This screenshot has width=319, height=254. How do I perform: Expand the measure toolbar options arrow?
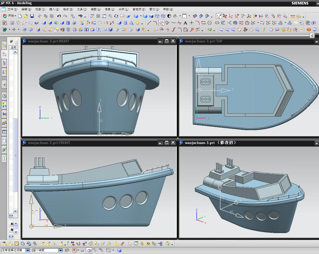(x=304, y=16)
